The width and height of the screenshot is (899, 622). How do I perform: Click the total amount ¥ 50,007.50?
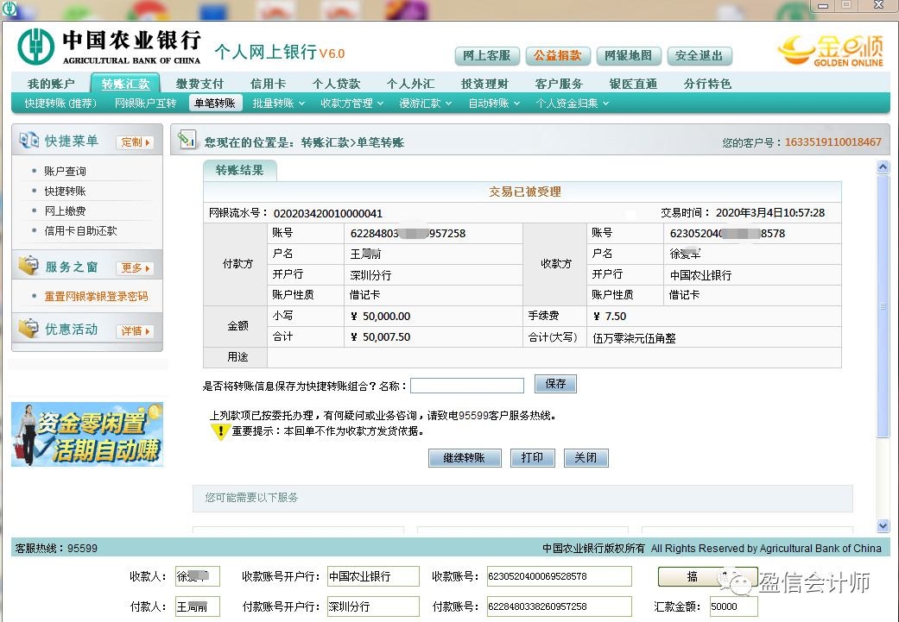pyautogui.click(x=381, y=336)
